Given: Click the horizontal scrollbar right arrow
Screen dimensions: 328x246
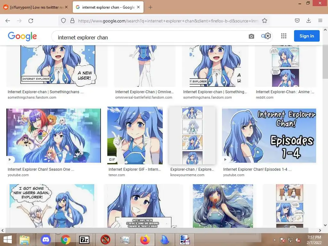Looking at the screenshot, I should (x=320, y=231).
